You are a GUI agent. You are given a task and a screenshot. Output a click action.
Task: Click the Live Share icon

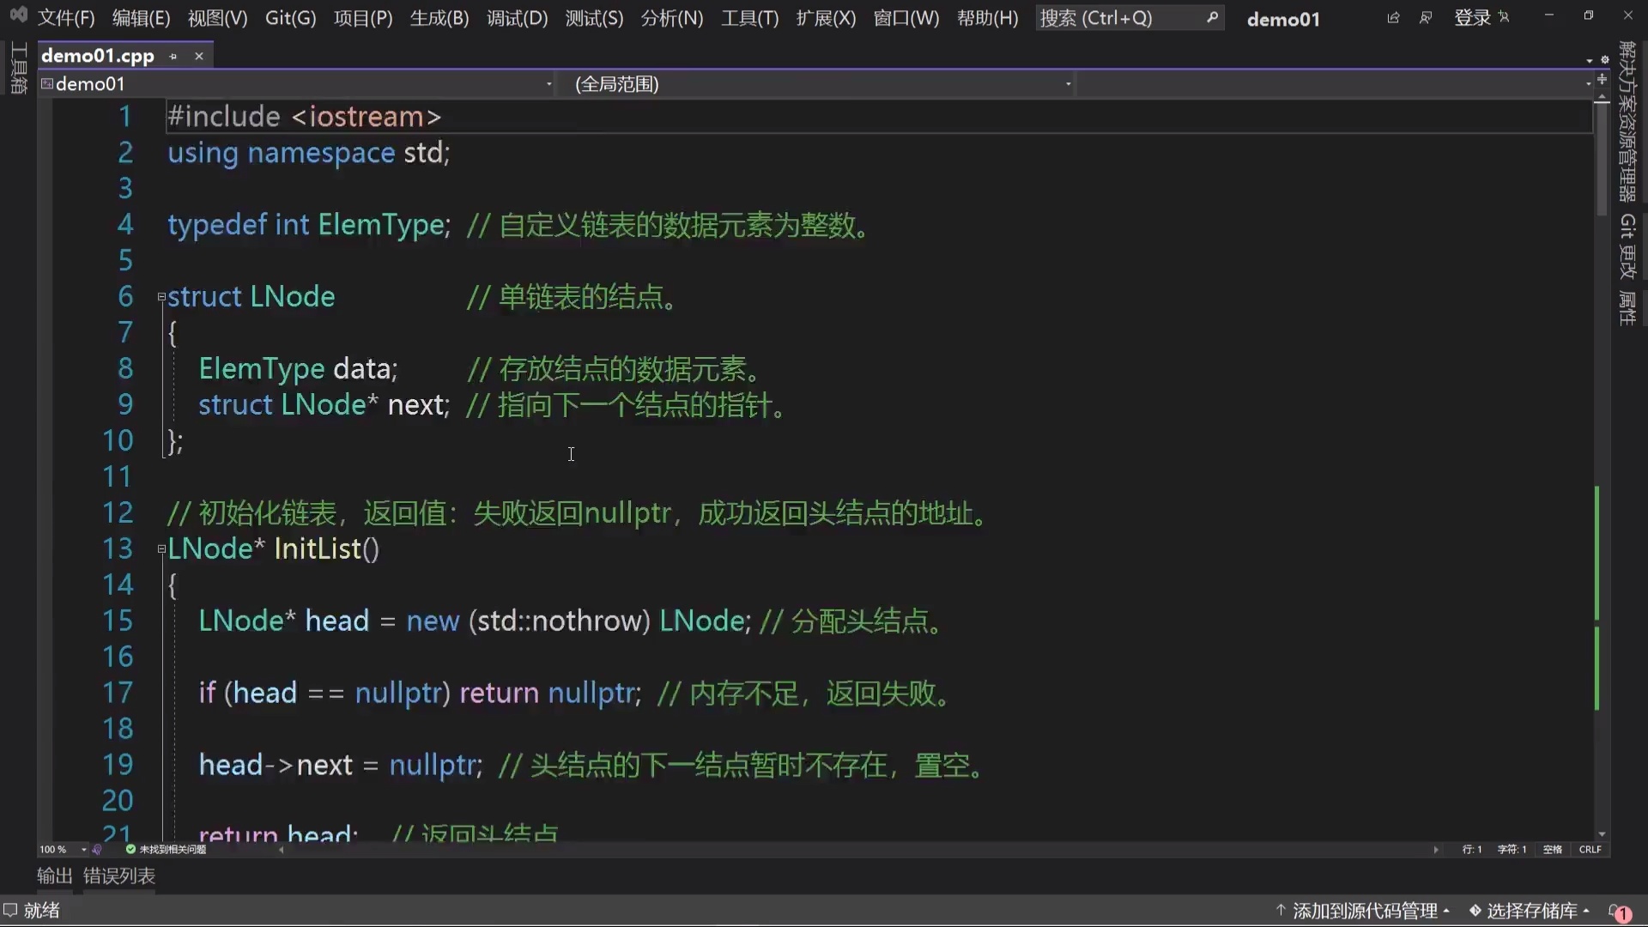point(1393,17)
